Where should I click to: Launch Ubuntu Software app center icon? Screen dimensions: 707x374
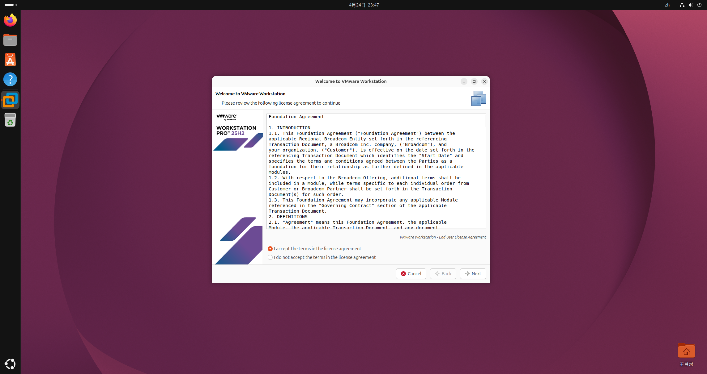(x=10, y=60)
